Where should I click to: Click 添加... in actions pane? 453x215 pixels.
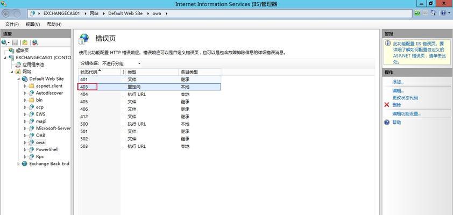pyautogui.click(x=398, y=82)
